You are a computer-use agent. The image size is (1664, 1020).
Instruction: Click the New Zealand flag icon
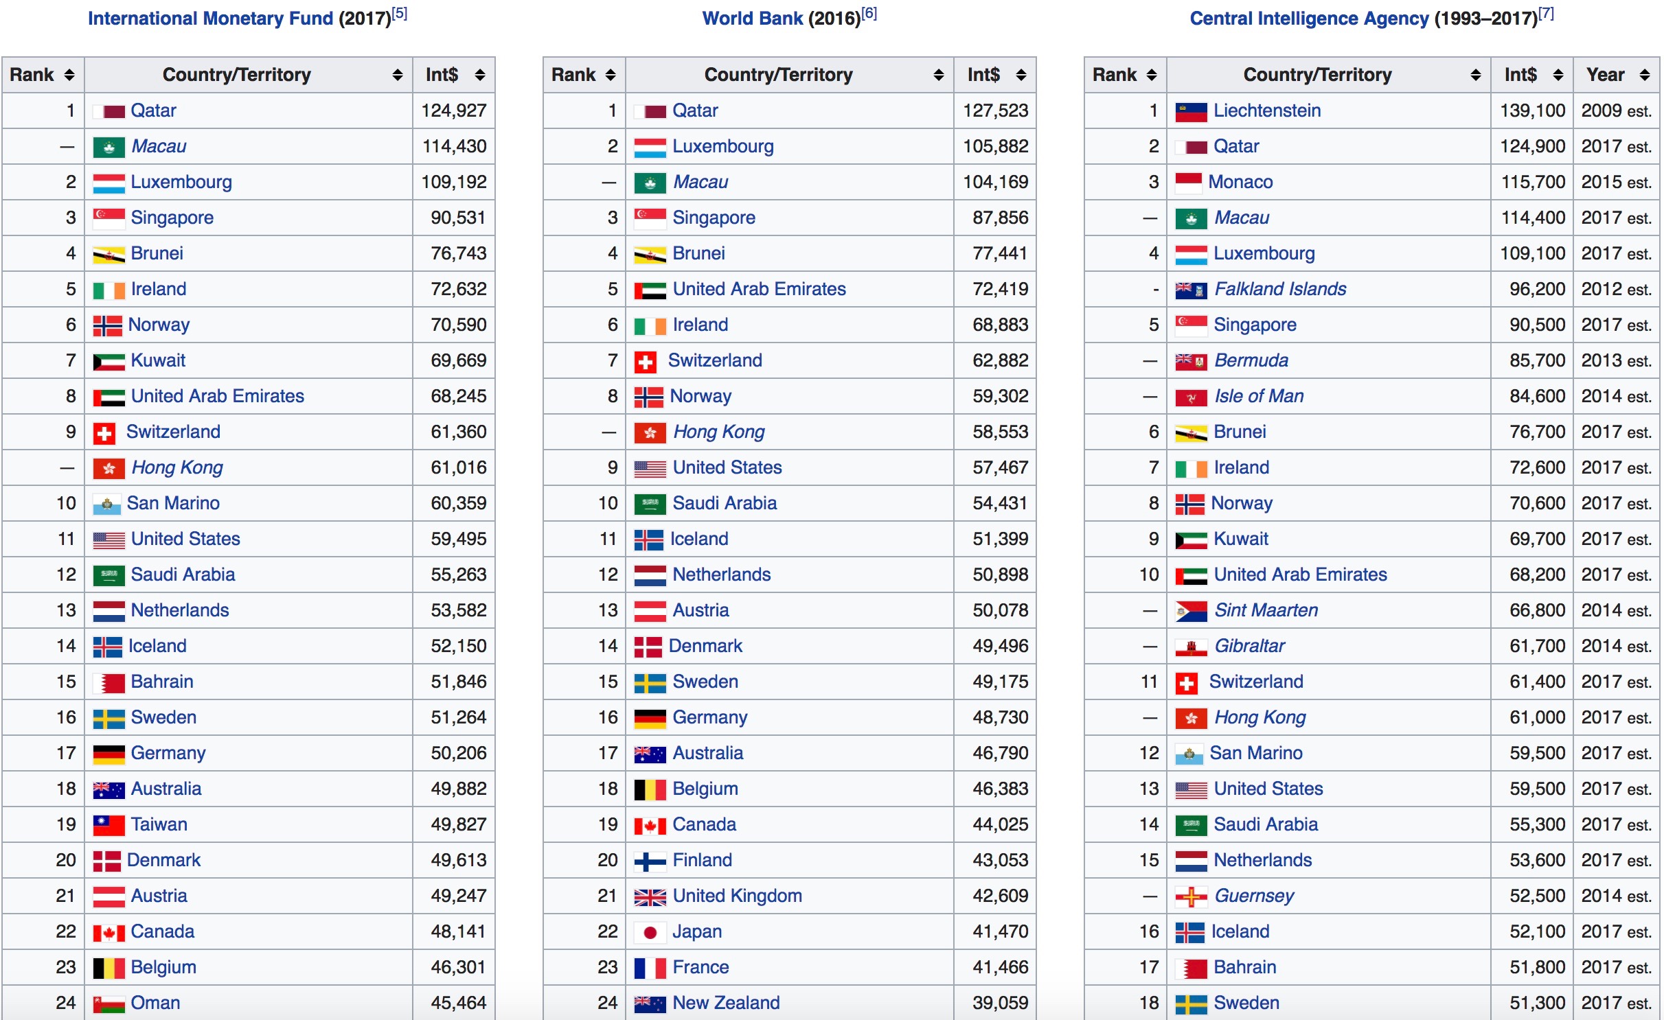[650, 1004]
